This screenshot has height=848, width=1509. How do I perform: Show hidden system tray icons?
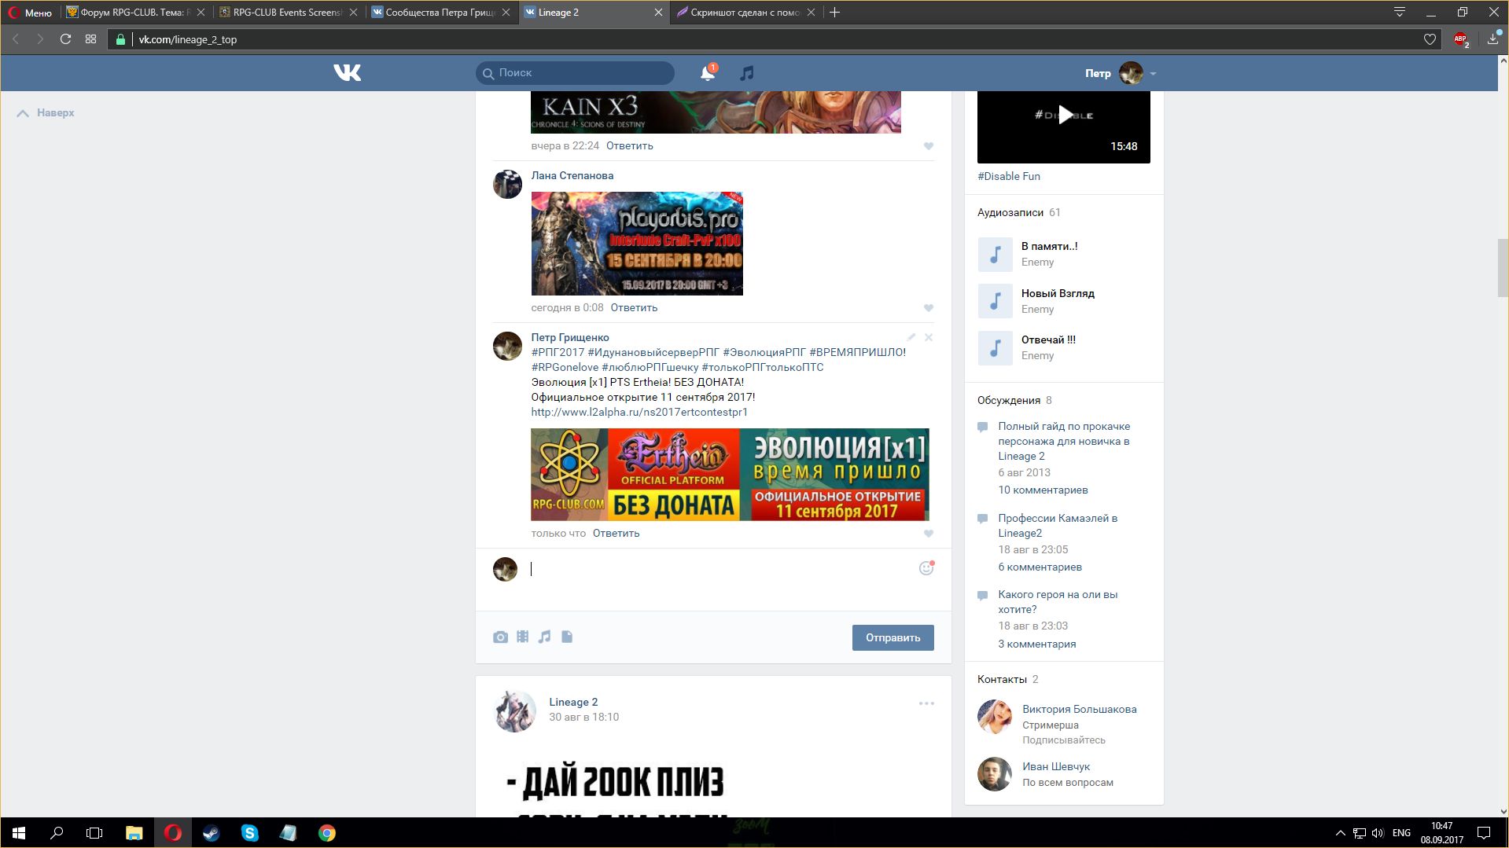(1340, 833)
